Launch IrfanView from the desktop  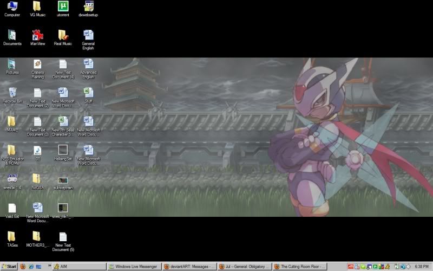point(37,35)
